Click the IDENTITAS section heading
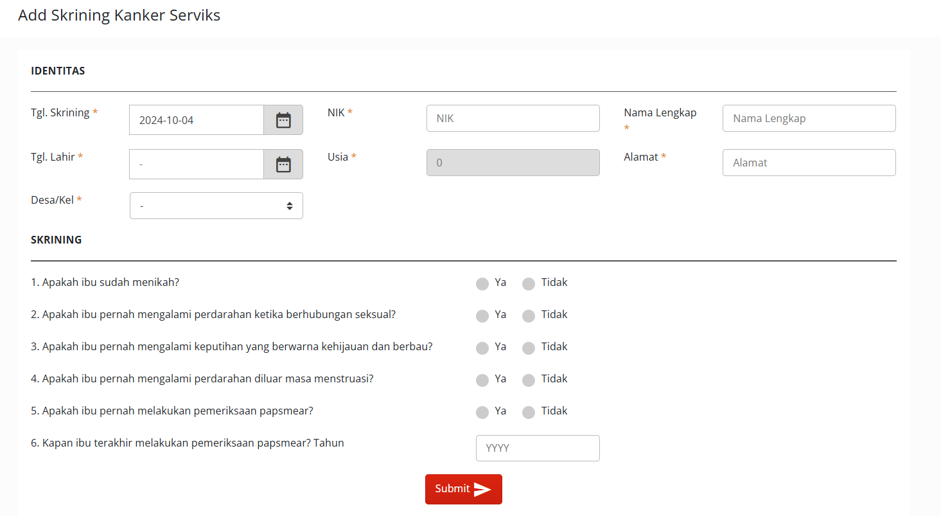Viewport: 941px width, 516px height. point(58,71)
